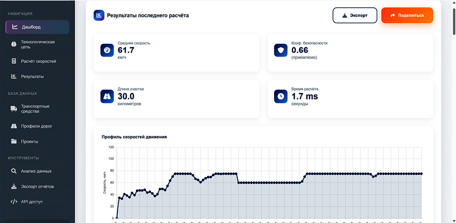Click the brain icon for Технологическая цепь
The height and width of the screenshot is (223, 456).
point(14,44)
